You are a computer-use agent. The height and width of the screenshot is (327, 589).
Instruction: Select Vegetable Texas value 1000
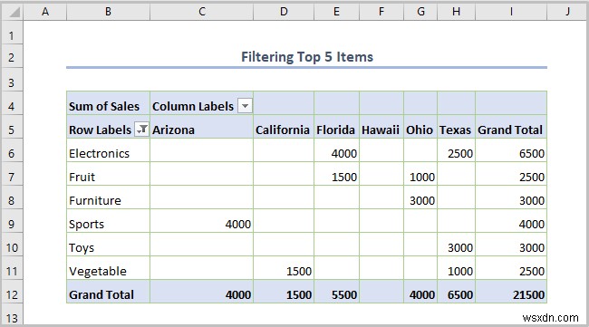tap(456, 268)
